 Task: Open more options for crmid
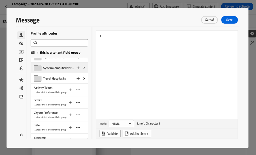click(78, 102)
